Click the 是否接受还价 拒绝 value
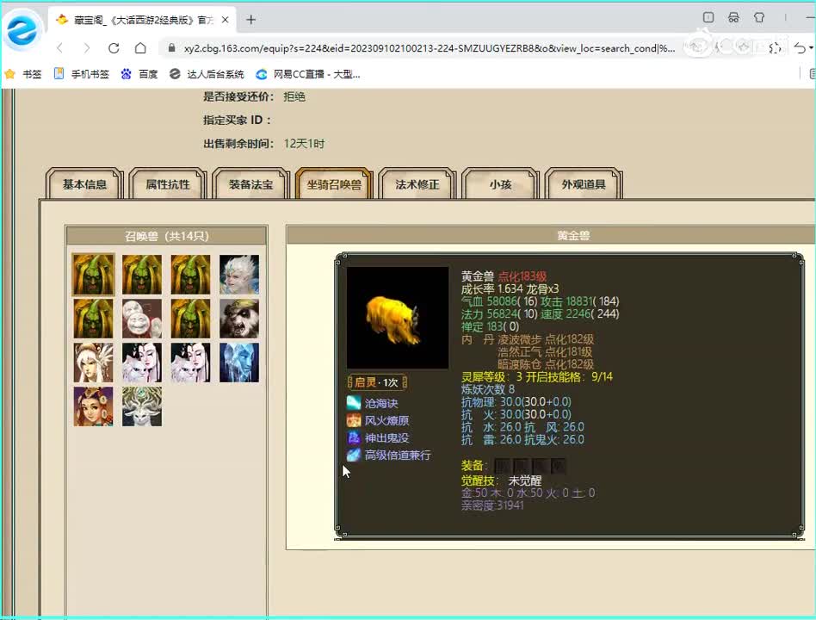This screenshot has width=816, height=620. click(x=294, y=96)
